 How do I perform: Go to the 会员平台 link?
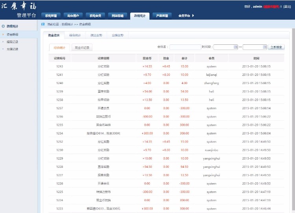coord(184,16)
